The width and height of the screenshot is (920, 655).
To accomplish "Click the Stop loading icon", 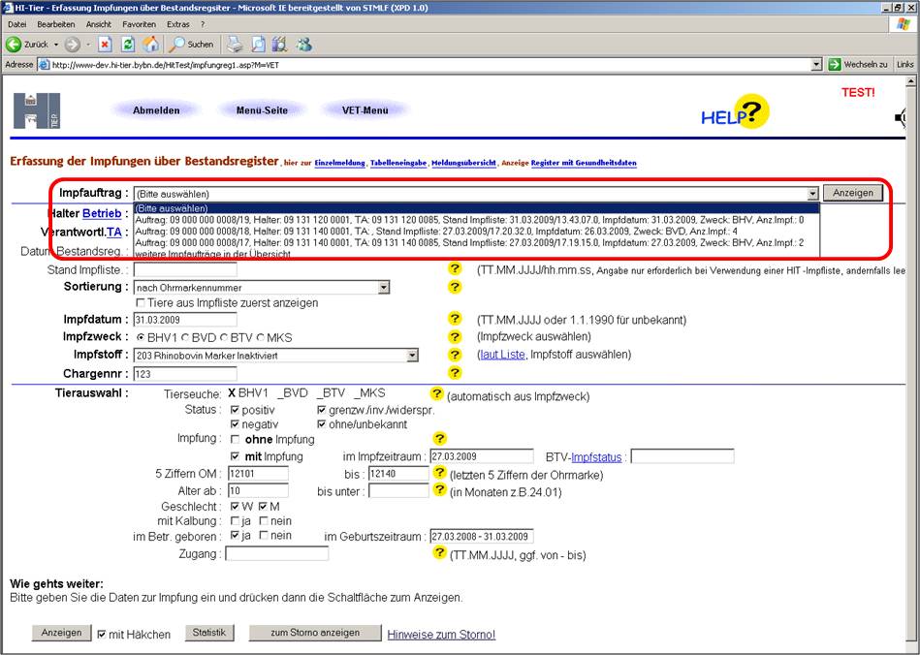I will pyautogui.click(x=105, y=45).
